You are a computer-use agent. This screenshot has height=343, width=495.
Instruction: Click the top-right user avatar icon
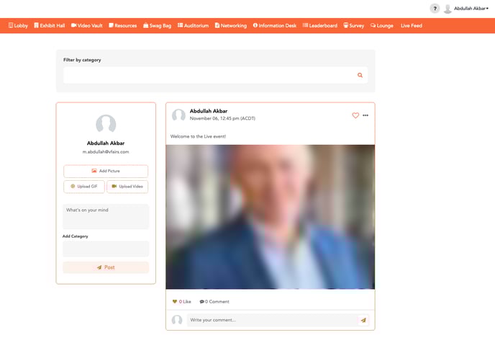coord(448,9)
